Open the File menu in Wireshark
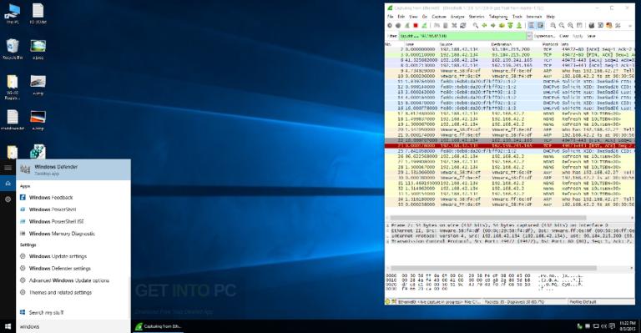This screenshot has height=333, width=641. pos(390,17)
